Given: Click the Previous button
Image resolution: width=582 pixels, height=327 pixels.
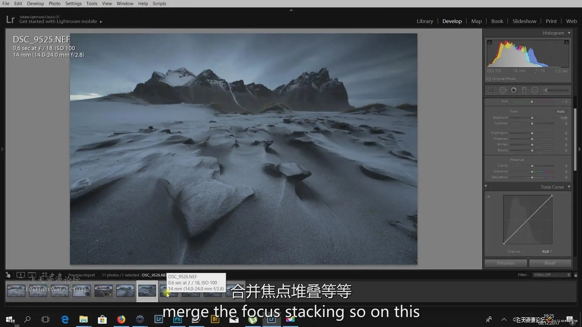Looking at the screenshot, I should coord(506,263).
